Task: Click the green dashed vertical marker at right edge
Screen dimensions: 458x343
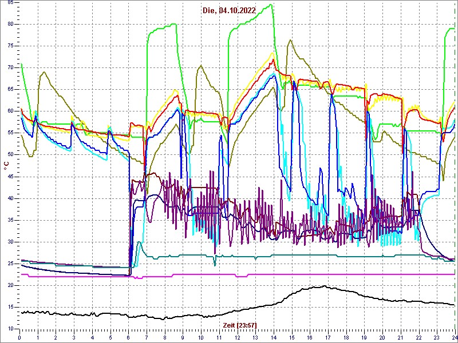Action: coord(456,171)
